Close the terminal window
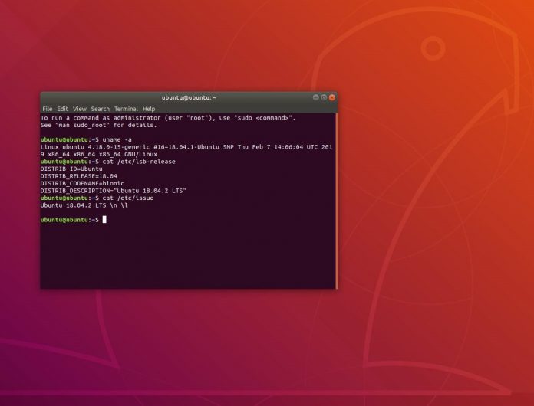 [332, 97]
